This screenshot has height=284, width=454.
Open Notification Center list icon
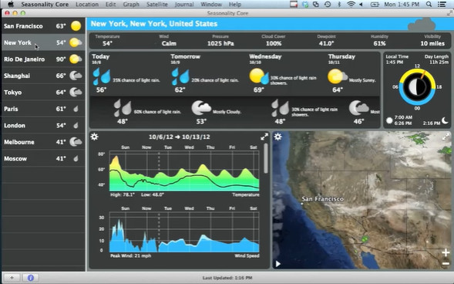[442, 4]
